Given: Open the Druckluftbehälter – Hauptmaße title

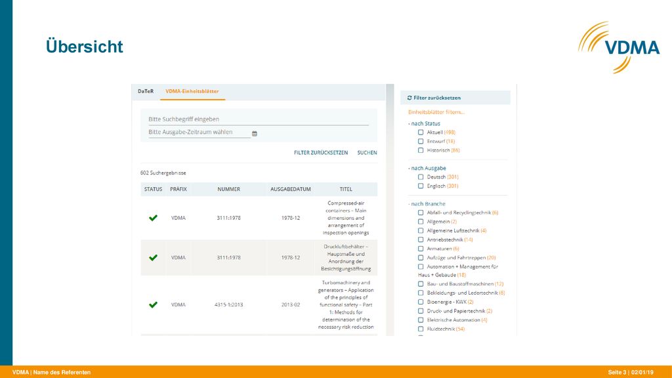Looking at the screenshot, I should pos(346,257).
